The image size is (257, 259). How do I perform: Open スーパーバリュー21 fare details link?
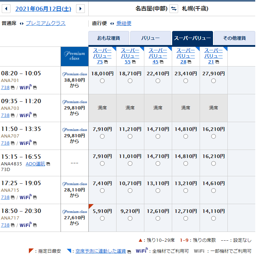click(214, 56)
